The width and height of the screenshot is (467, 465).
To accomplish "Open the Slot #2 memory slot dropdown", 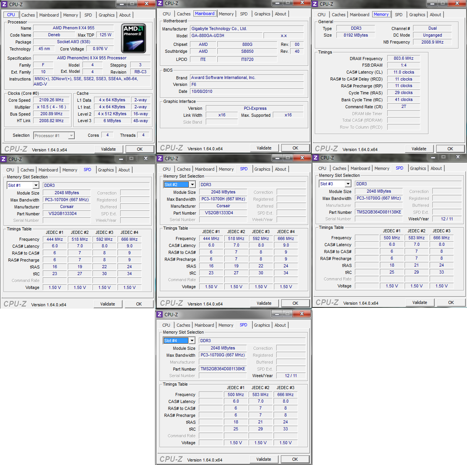I will pos(192,185).
